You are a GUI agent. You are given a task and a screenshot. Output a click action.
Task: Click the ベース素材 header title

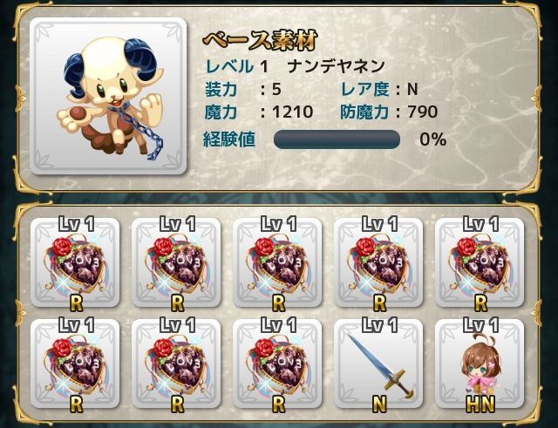coord(260,40)
